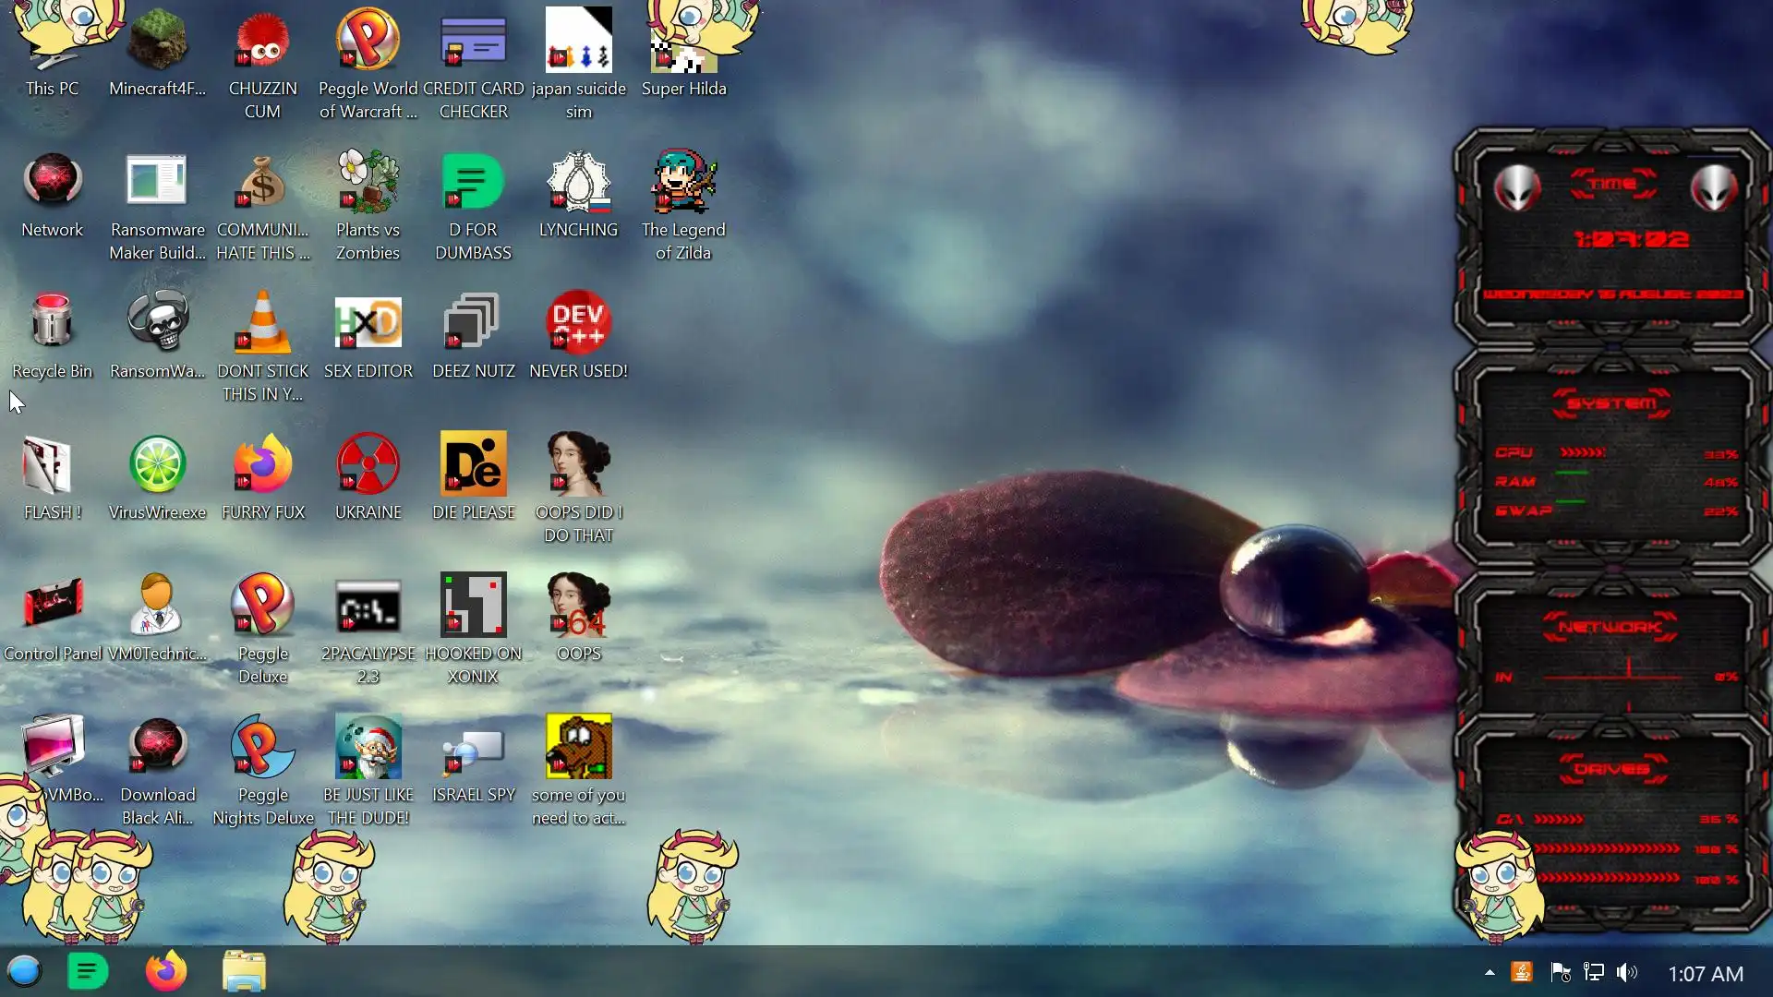Open the network status tray icon
Image resolution: width=1773 pixels, height=997 pixels.
coord(1593,972)
